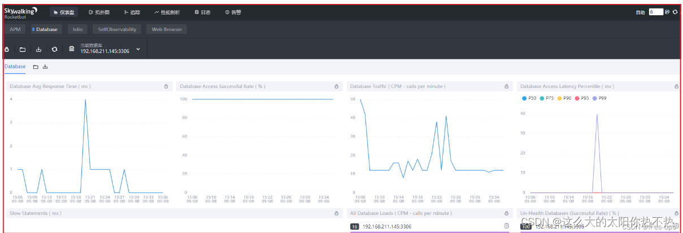Click the Database Avg Response Time title

point(50,86)
